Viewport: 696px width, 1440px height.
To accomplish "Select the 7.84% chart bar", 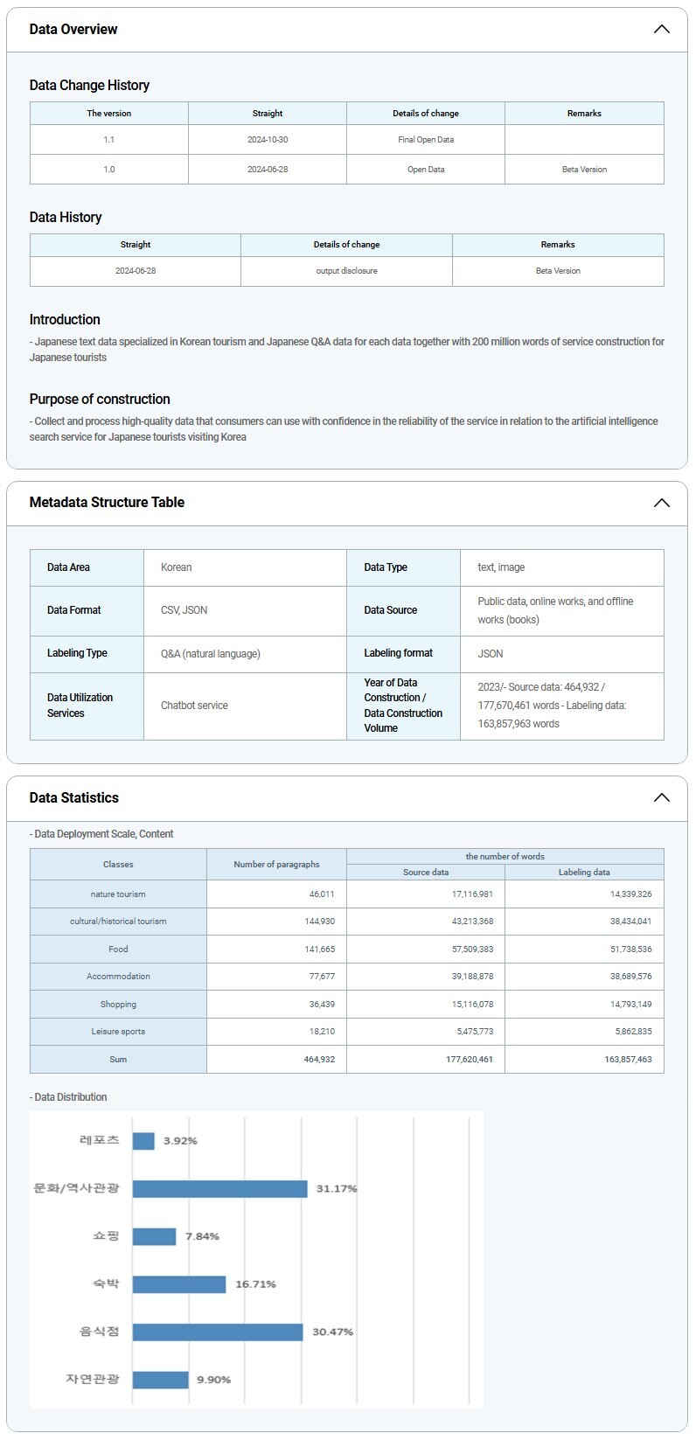I will (155, 1236).
